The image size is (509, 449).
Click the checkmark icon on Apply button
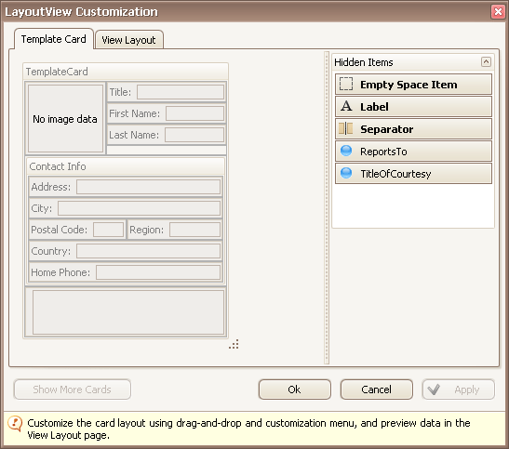click(434, 389)
